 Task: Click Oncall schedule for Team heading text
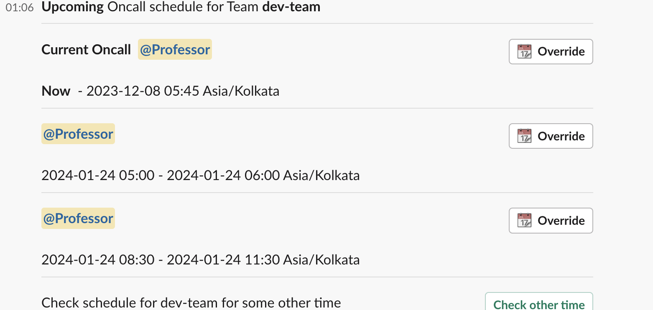click(x=183, y=7)
